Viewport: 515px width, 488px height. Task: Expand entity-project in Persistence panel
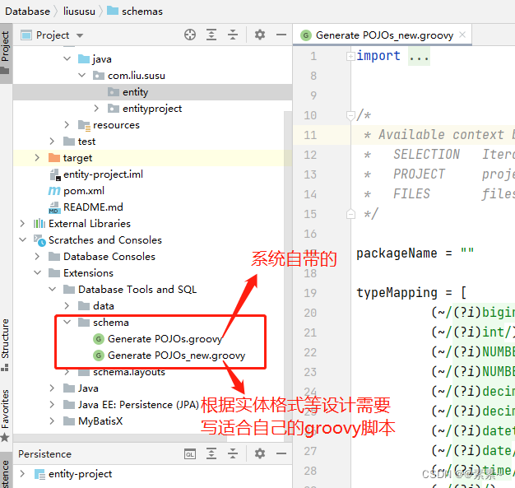pyautogui.click(x=22, y=473)
